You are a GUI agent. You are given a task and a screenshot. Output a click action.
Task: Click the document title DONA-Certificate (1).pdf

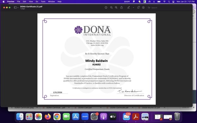(31, 7)
